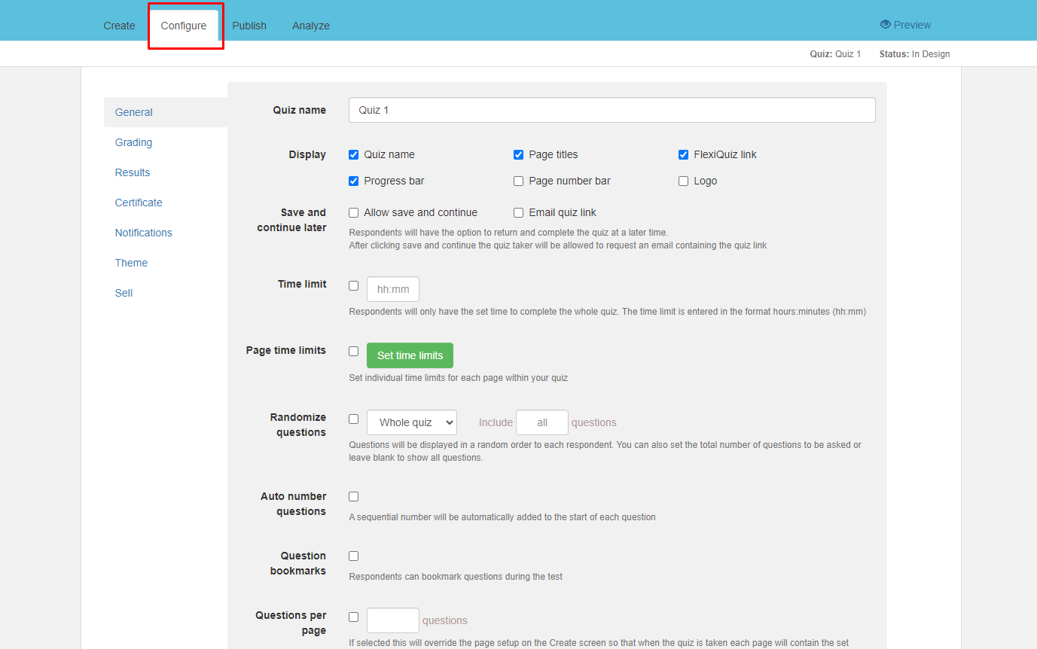The height and width of the screenshot is (649, 1037).
Task: Enable the Page time limits checkbox
Action: click(x=353, y=351)
